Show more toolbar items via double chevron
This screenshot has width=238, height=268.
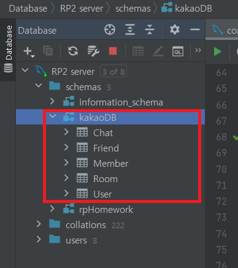point(198,50)
